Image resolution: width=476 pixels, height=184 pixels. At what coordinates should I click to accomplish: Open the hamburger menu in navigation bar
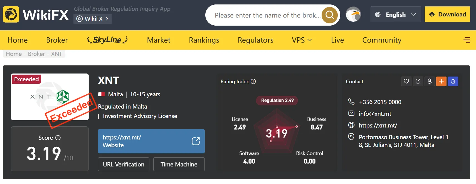467,40
